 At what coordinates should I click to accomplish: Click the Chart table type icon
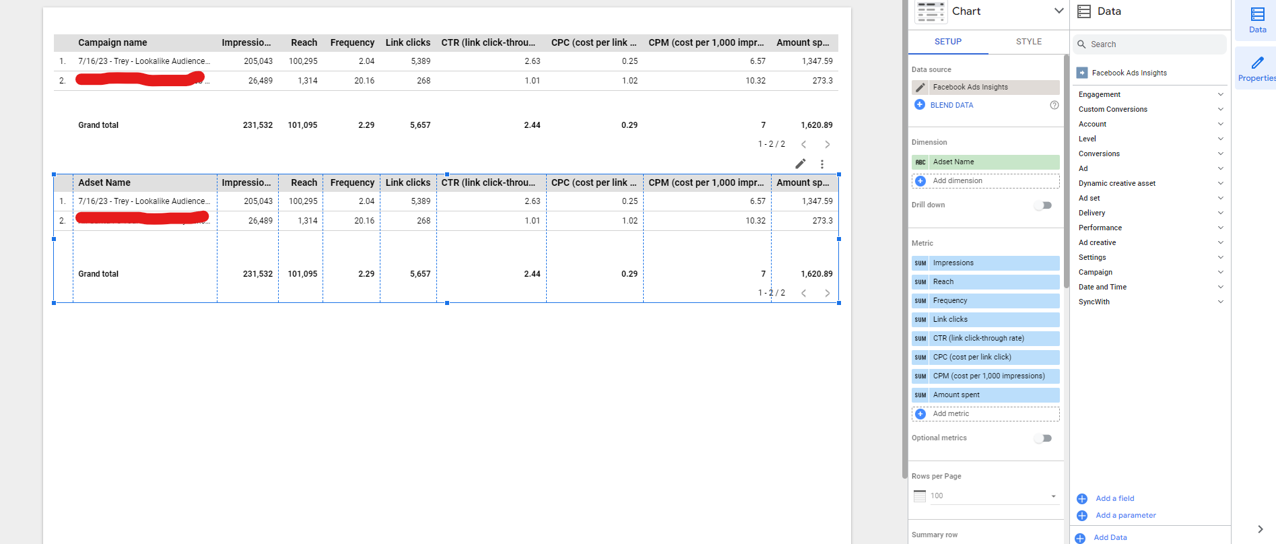tap(931, 11)
